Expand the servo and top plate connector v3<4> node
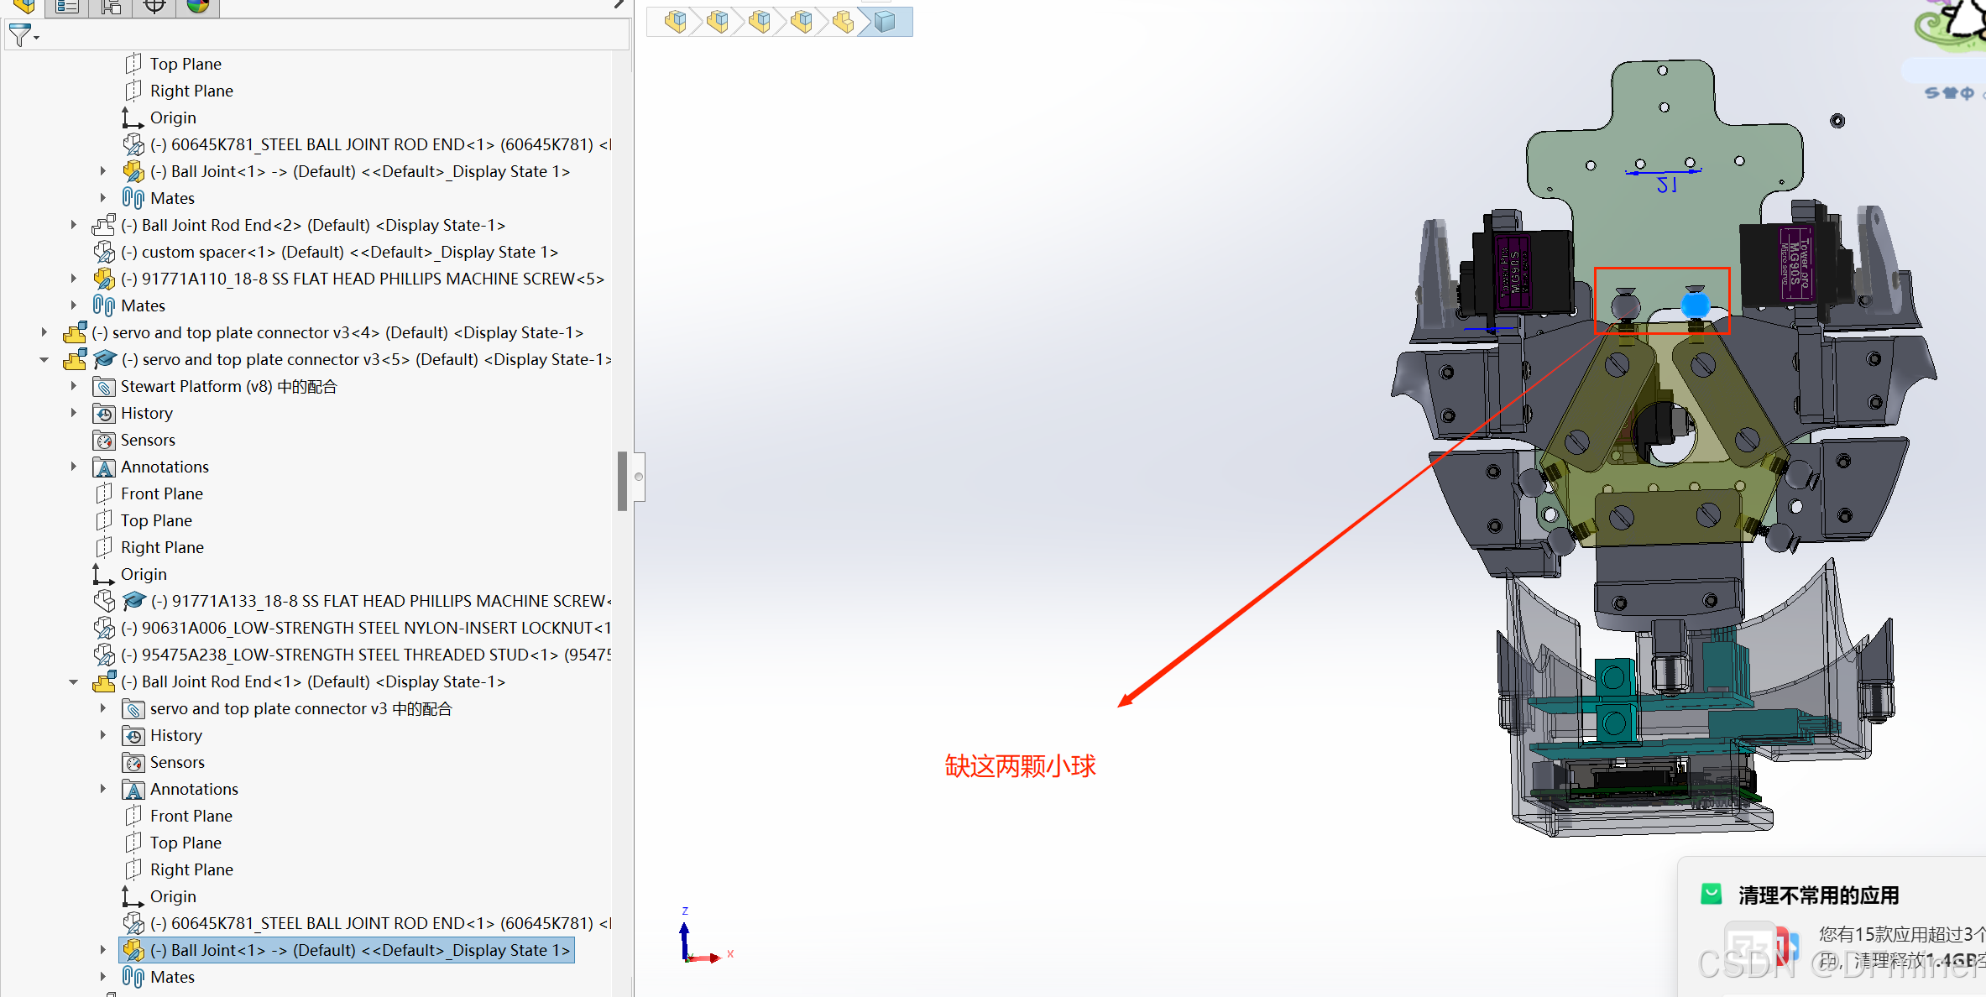The width and height of the screenshot is (1986, 997). tap(44, 333)
